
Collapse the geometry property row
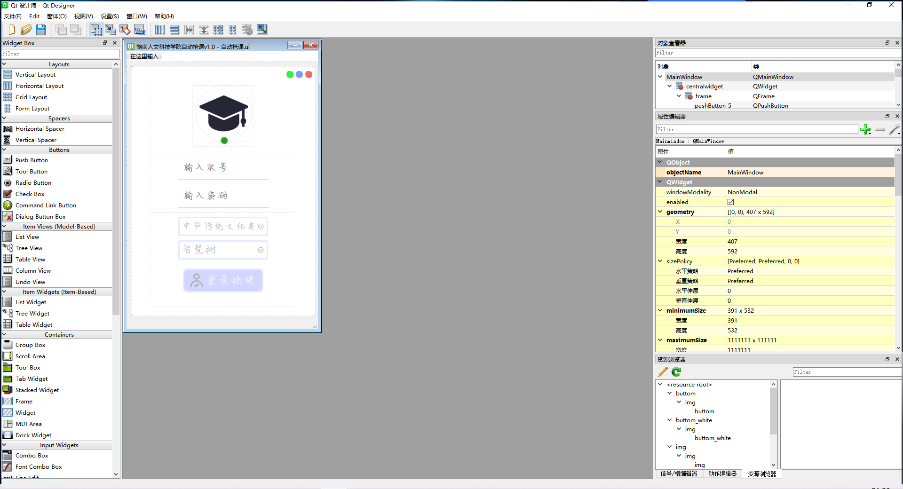[660, 212]
